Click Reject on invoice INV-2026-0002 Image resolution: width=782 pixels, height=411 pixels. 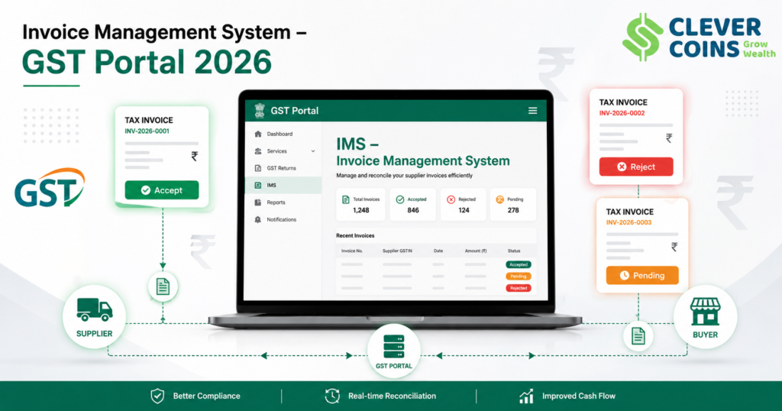pyautogui.click(x=636, y=167)
